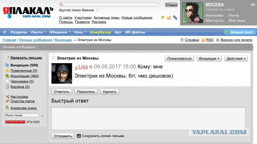This screenshot has height=144, width=257.
Task: Open sidebar 'Настройки' link
Action: coord(19,97)
